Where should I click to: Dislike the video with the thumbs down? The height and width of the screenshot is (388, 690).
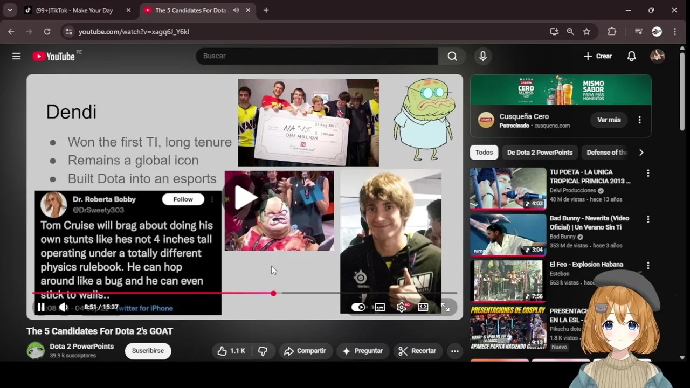point(263,351)
